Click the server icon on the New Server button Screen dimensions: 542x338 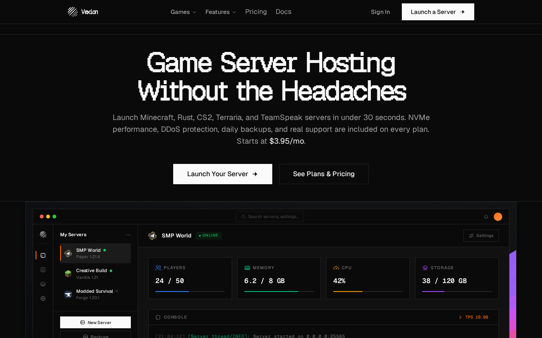click(83, 322)
